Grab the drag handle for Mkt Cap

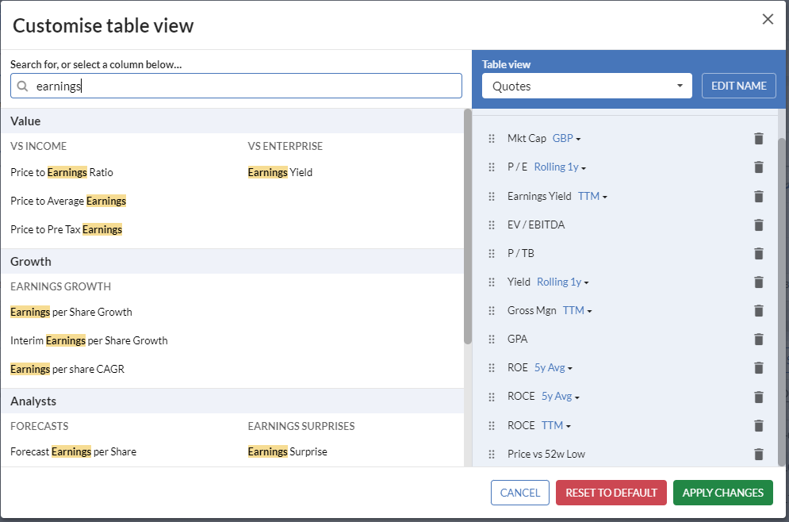pyautogui.click(x=492, y=138)
